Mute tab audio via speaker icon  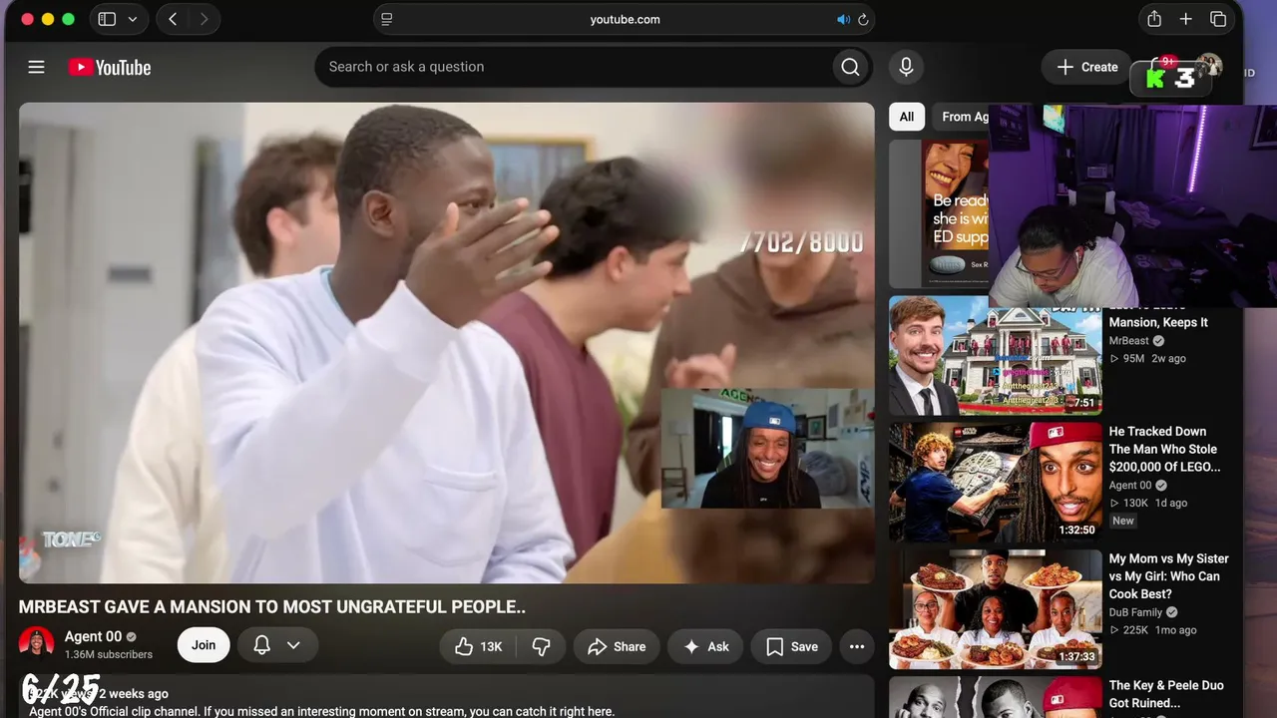pyautogui.click(x=843, y=19)
